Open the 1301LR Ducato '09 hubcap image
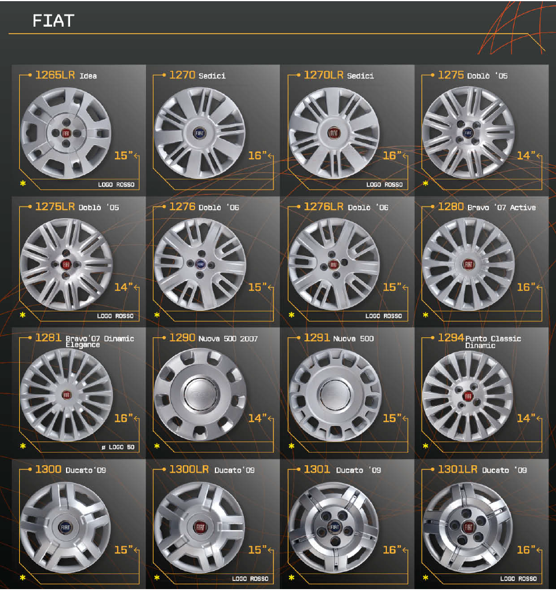The width and height of the screenshot is (556, 592). (x=468, y=527)
